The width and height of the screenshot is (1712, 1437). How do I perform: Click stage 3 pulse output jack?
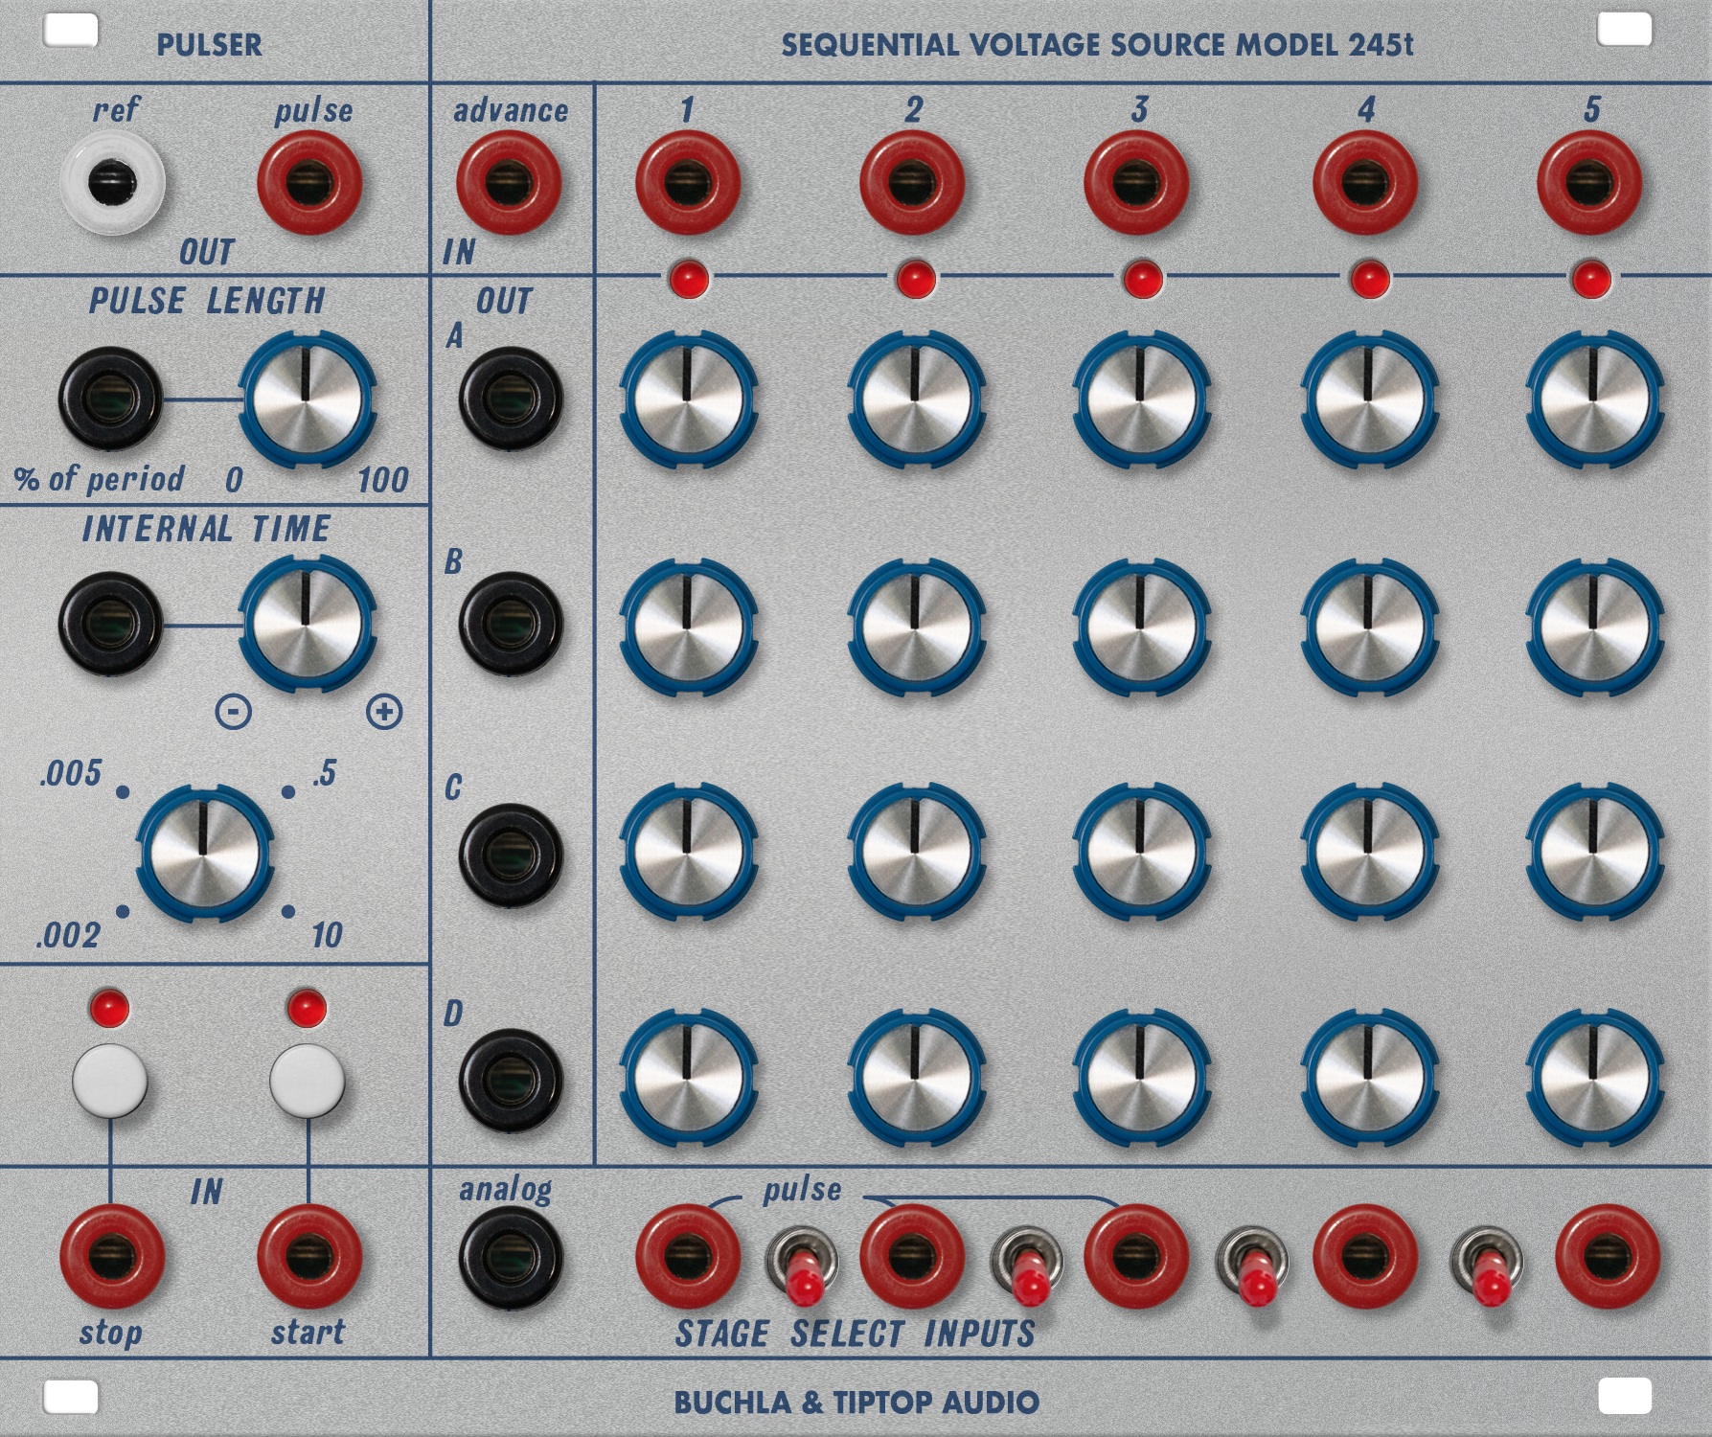point(1136,180)
